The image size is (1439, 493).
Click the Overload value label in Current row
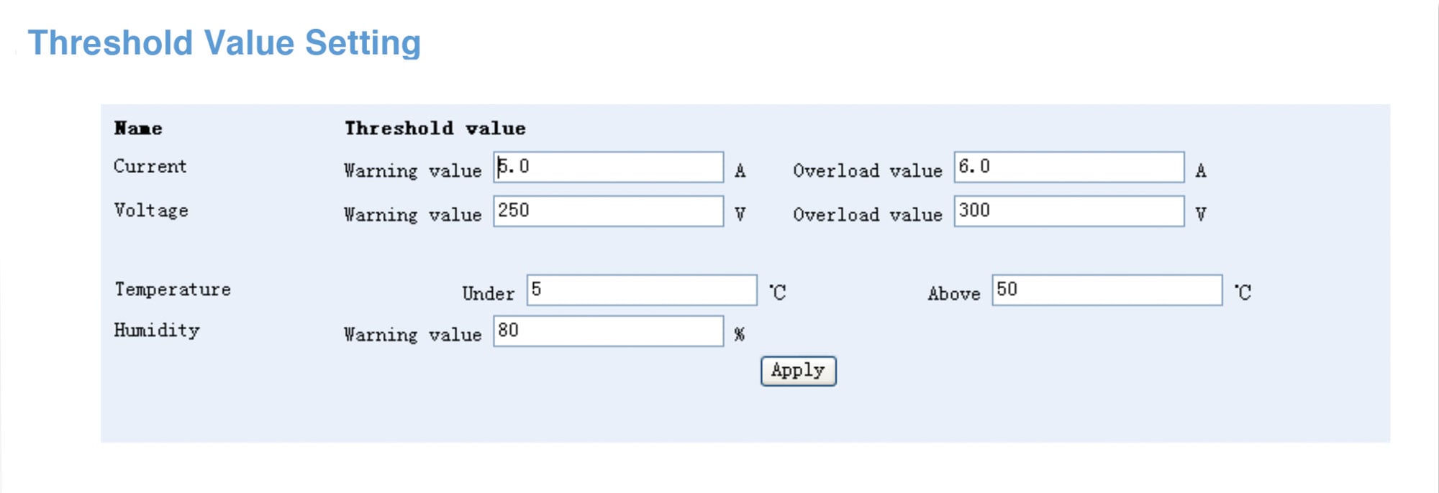pos(867,171)
